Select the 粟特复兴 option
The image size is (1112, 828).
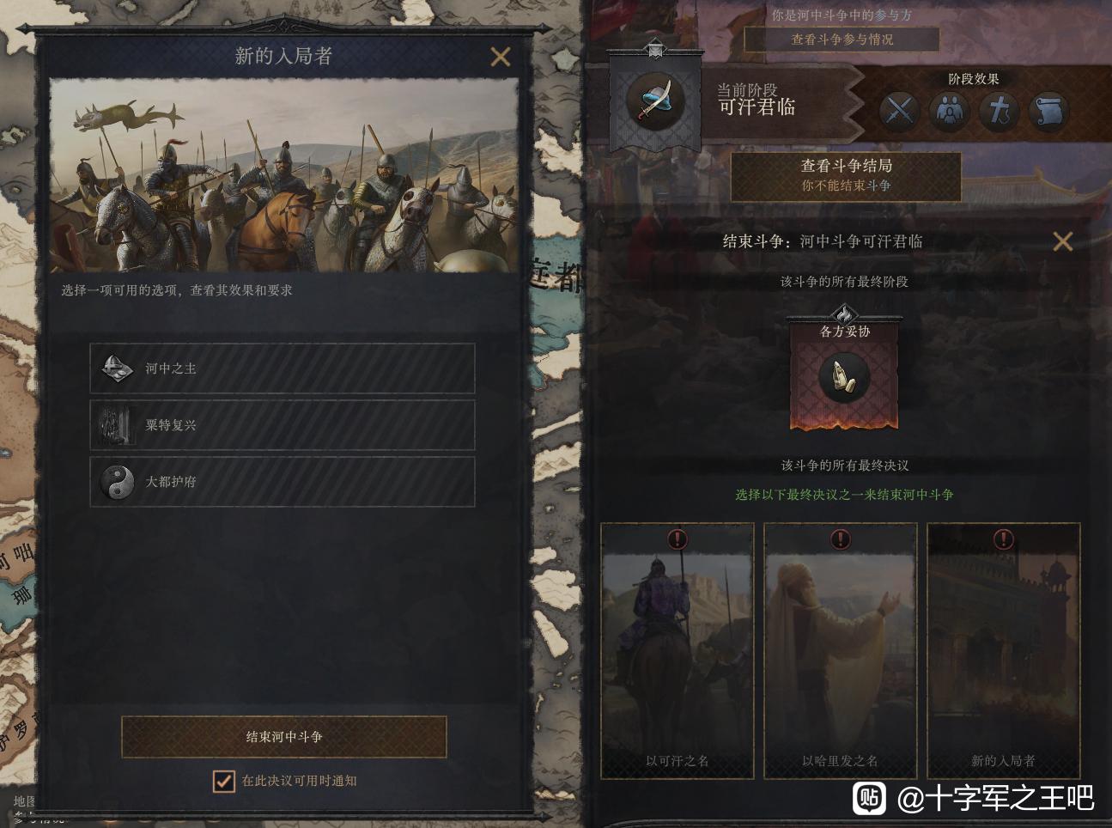283,425
